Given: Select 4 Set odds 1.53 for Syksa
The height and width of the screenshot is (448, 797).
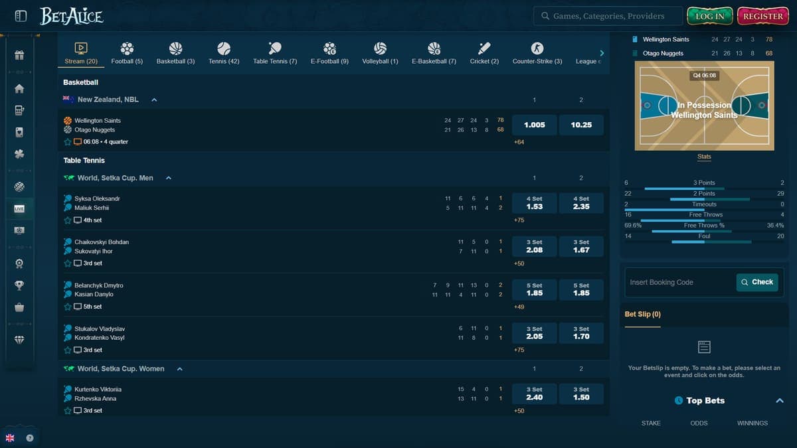Looking at the screenshot, I should (x=535, y=203).
